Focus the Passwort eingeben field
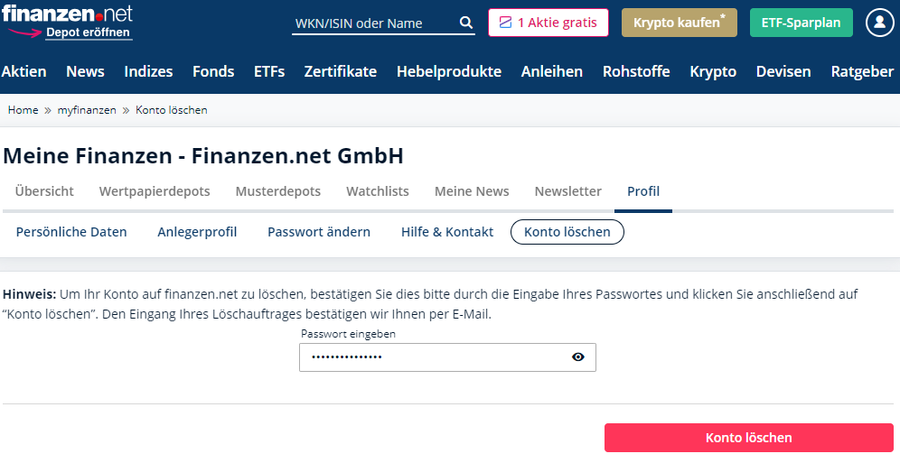Screen dimensions: 900x463 click(447, 357)
